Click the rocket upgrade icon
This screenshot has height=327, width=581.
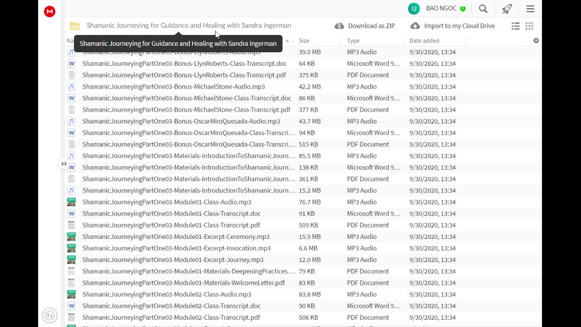click(507, 9)
